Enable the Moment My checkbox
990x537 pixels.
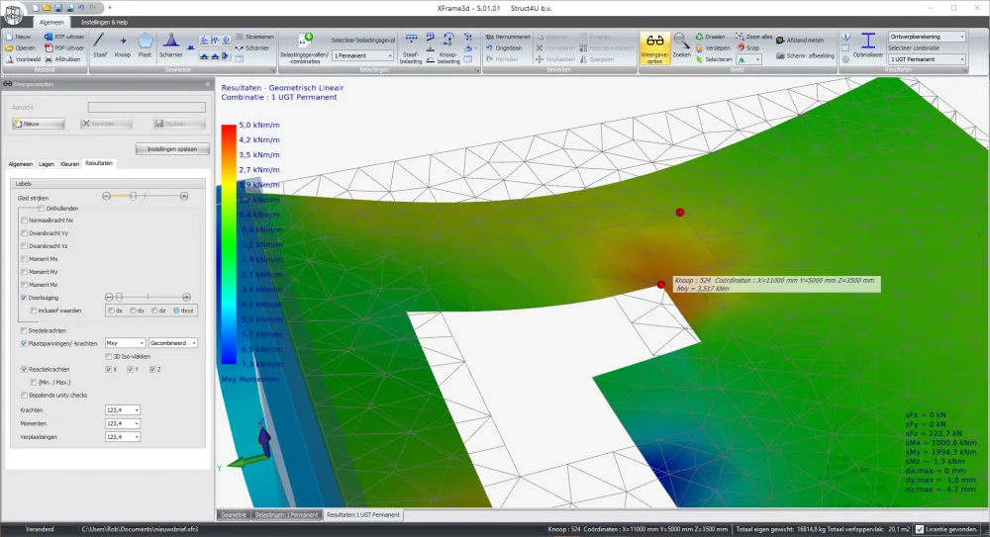tap(25, 272)
